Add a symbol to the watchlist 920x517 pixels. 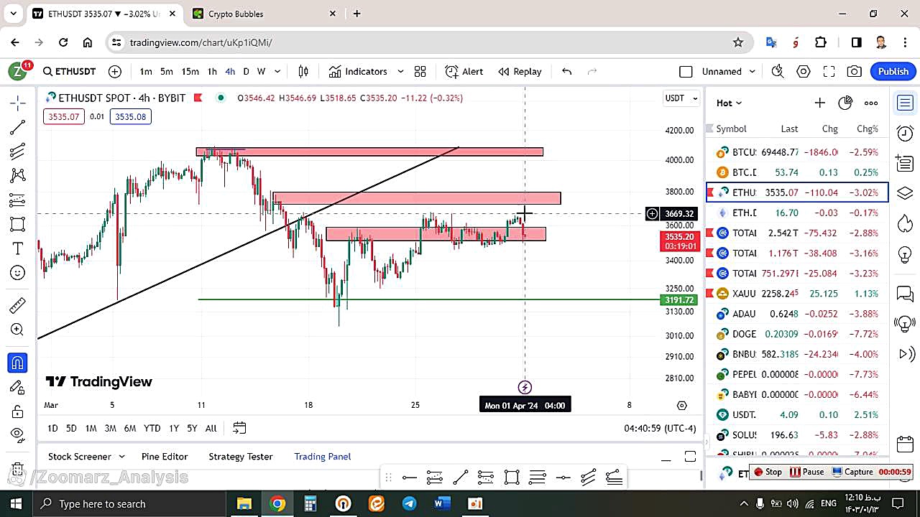(x=819, y=103)
